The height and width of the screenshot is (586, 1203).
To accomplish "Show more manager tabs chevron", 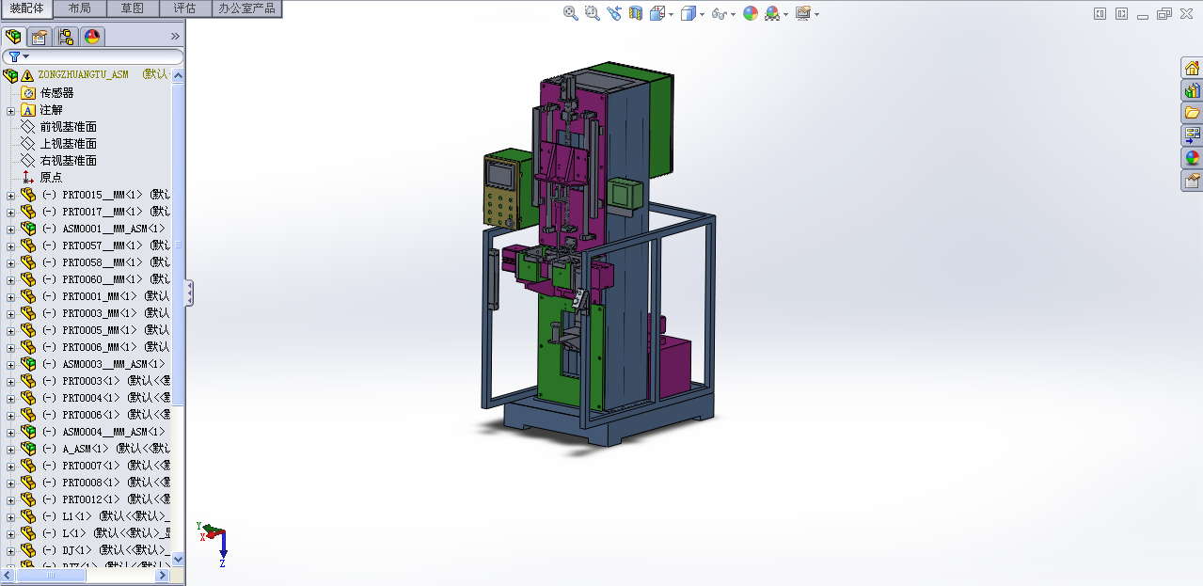I will click(175, 37).
